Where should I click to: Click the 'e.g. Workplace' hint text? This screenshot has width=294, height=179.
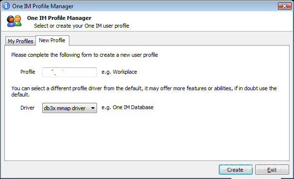click(119, 72)
